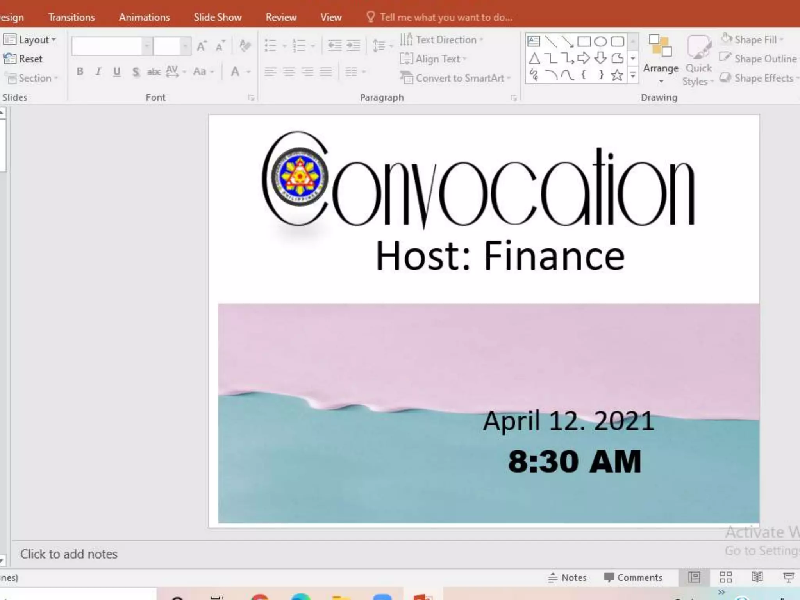Open the Animations ribbon tab

(144, 17)
